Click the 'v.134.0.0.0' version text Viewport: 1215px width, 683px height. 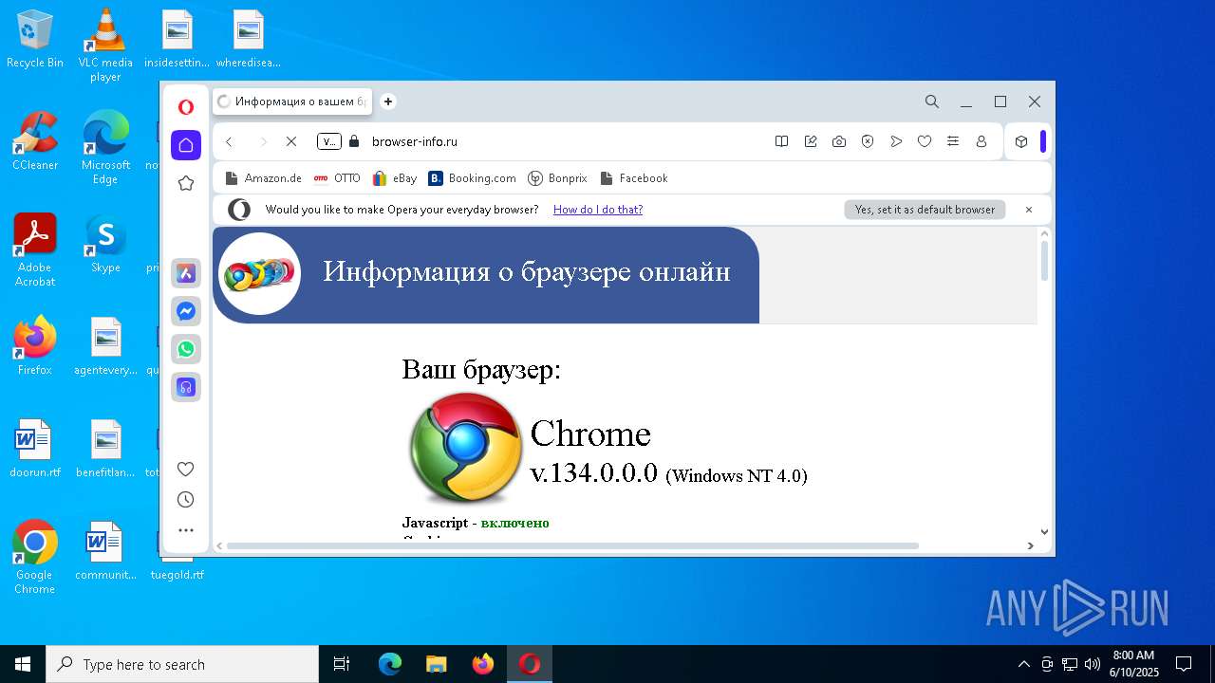point(594,472)
